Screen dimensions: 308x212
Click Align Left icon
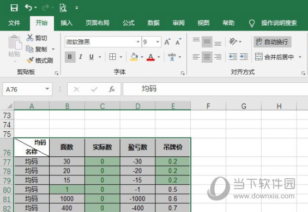196,57
